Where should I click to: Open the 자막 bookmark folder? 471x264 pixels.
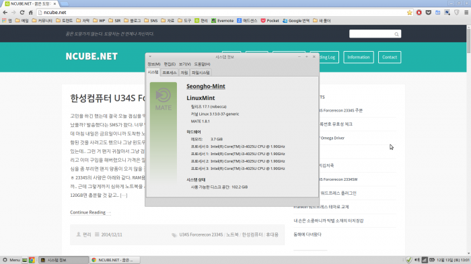[83, 21]
